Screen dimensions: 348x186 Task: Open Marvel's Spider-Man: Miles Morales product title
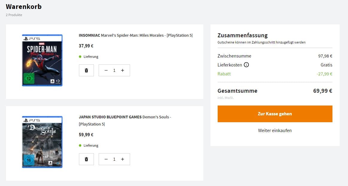(136, 35)
